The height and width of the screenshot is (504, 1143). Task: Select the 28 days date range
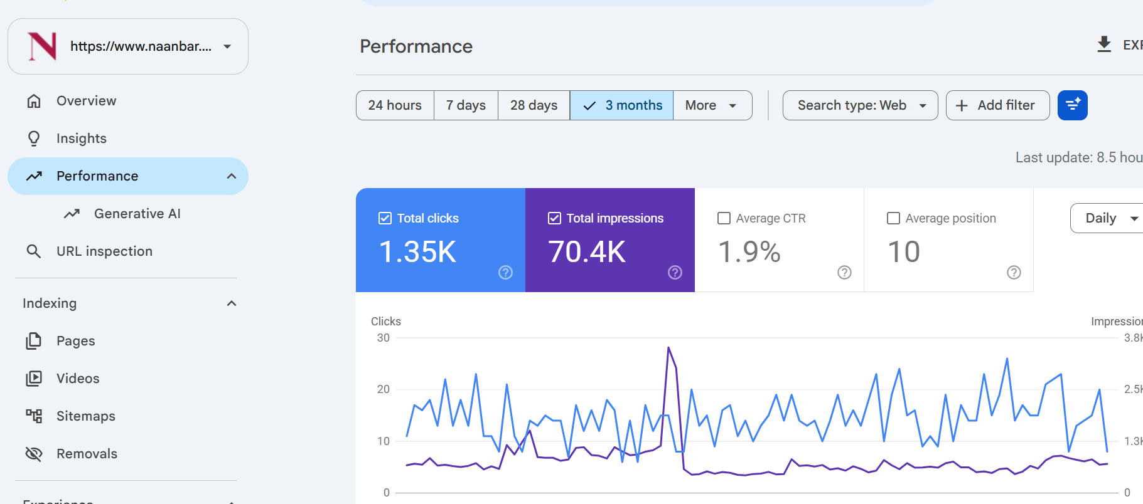click(x=534, y=105)
